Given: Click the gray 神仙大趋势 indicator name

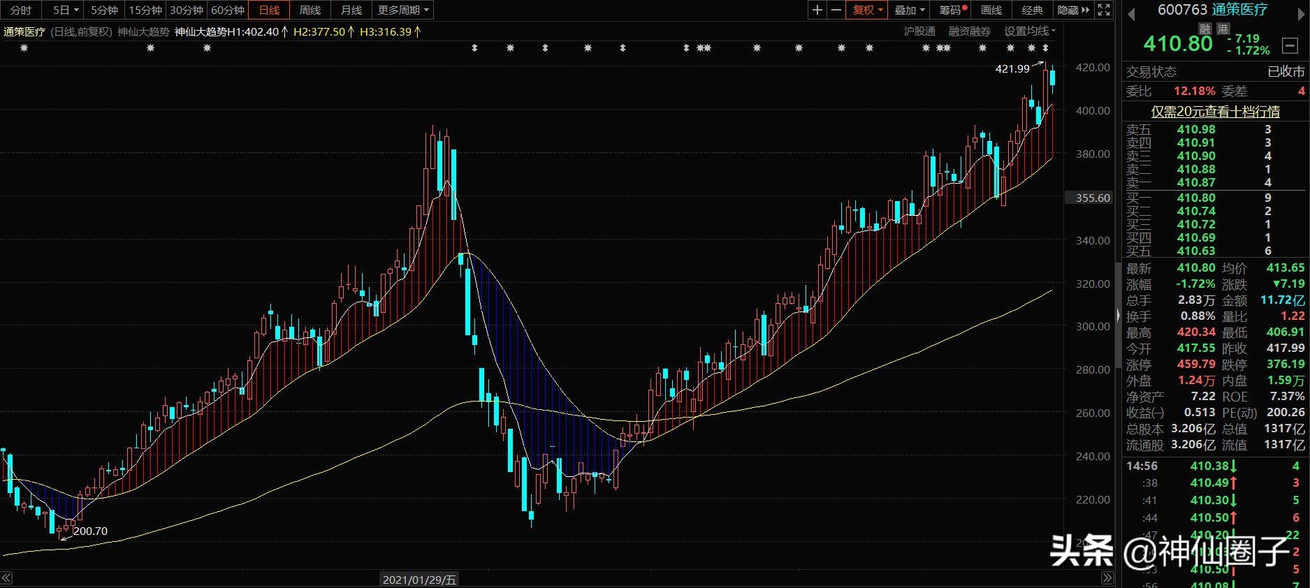Looking at the screenshot, I should point(143,31).
